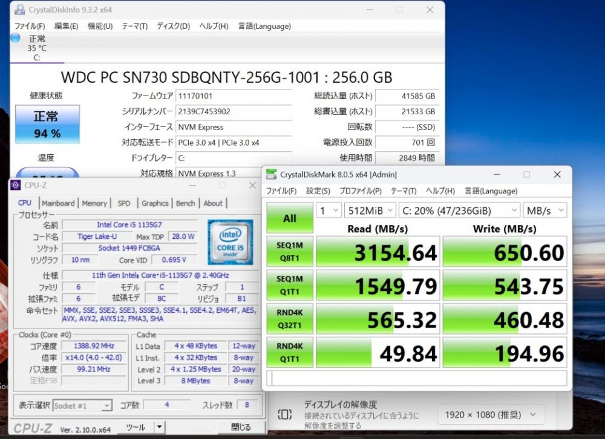Select the CPU tab in CPU-Z
605x439 pixels.
(25, 203)
